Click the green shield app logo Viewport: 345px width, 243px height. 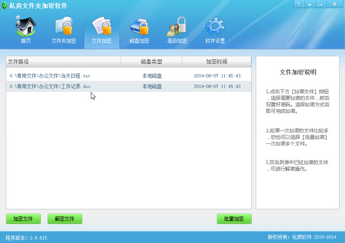click(5, 5)
